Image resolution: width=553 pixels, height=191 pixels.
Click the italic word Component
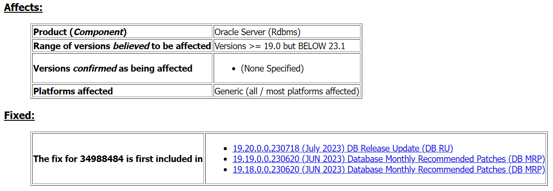98,32
